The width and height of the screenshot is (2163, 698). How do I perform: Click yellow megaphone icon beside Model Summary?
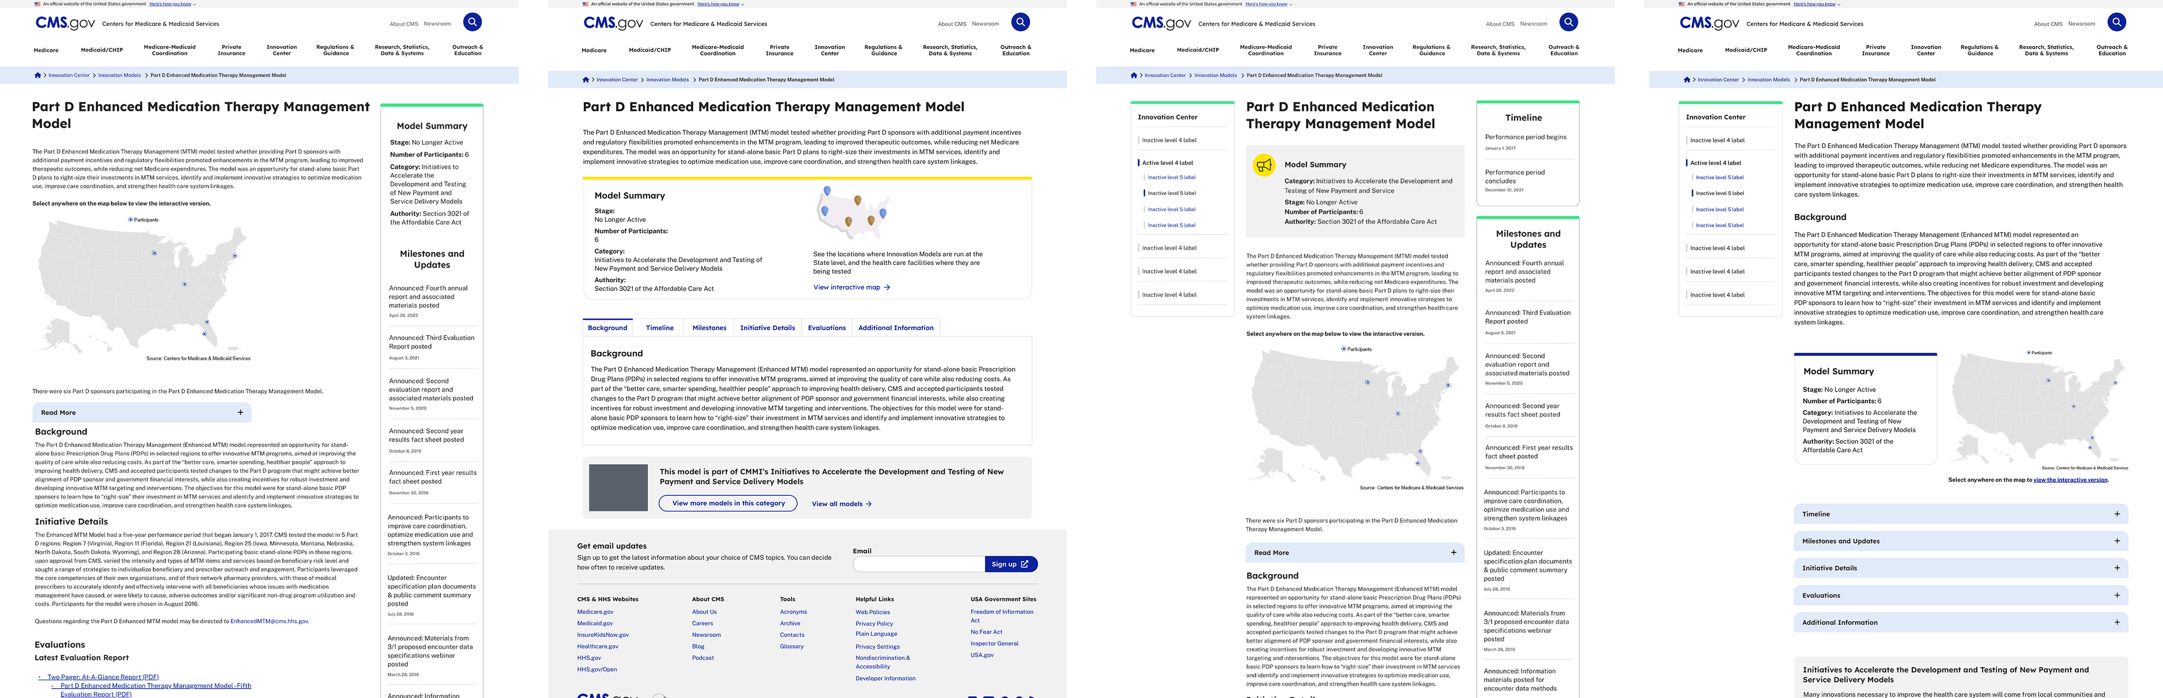point(1264,165)
